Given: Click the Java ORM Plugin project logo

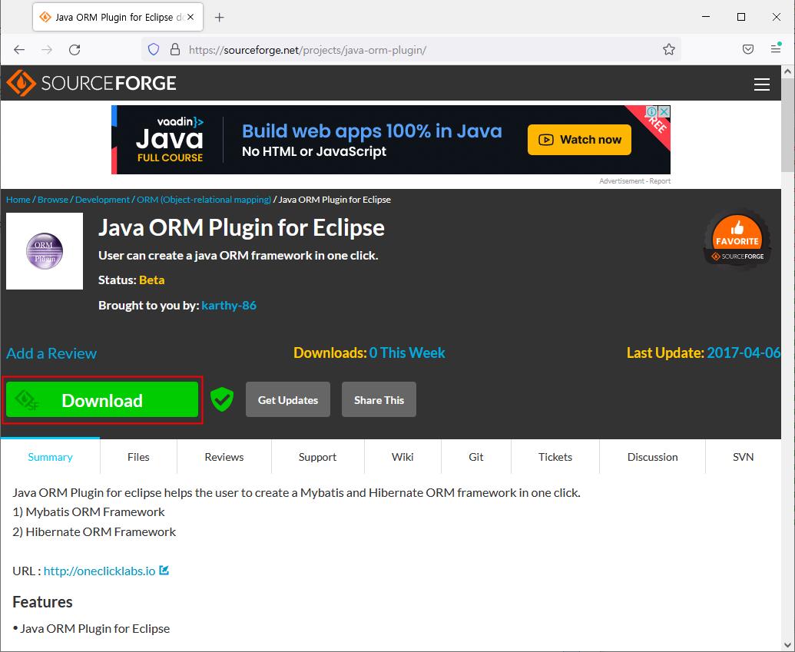Looking at the screenshot, I should tap(45, 251).
